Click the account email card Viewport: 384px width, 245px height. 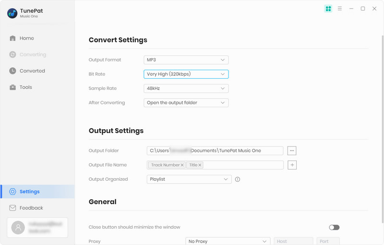click(37, 228)
